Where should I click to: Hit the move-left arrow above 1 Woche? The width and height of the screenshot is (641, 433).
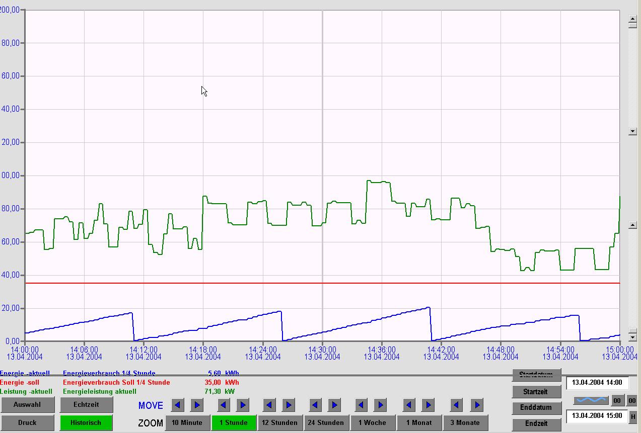pos(361,405)
